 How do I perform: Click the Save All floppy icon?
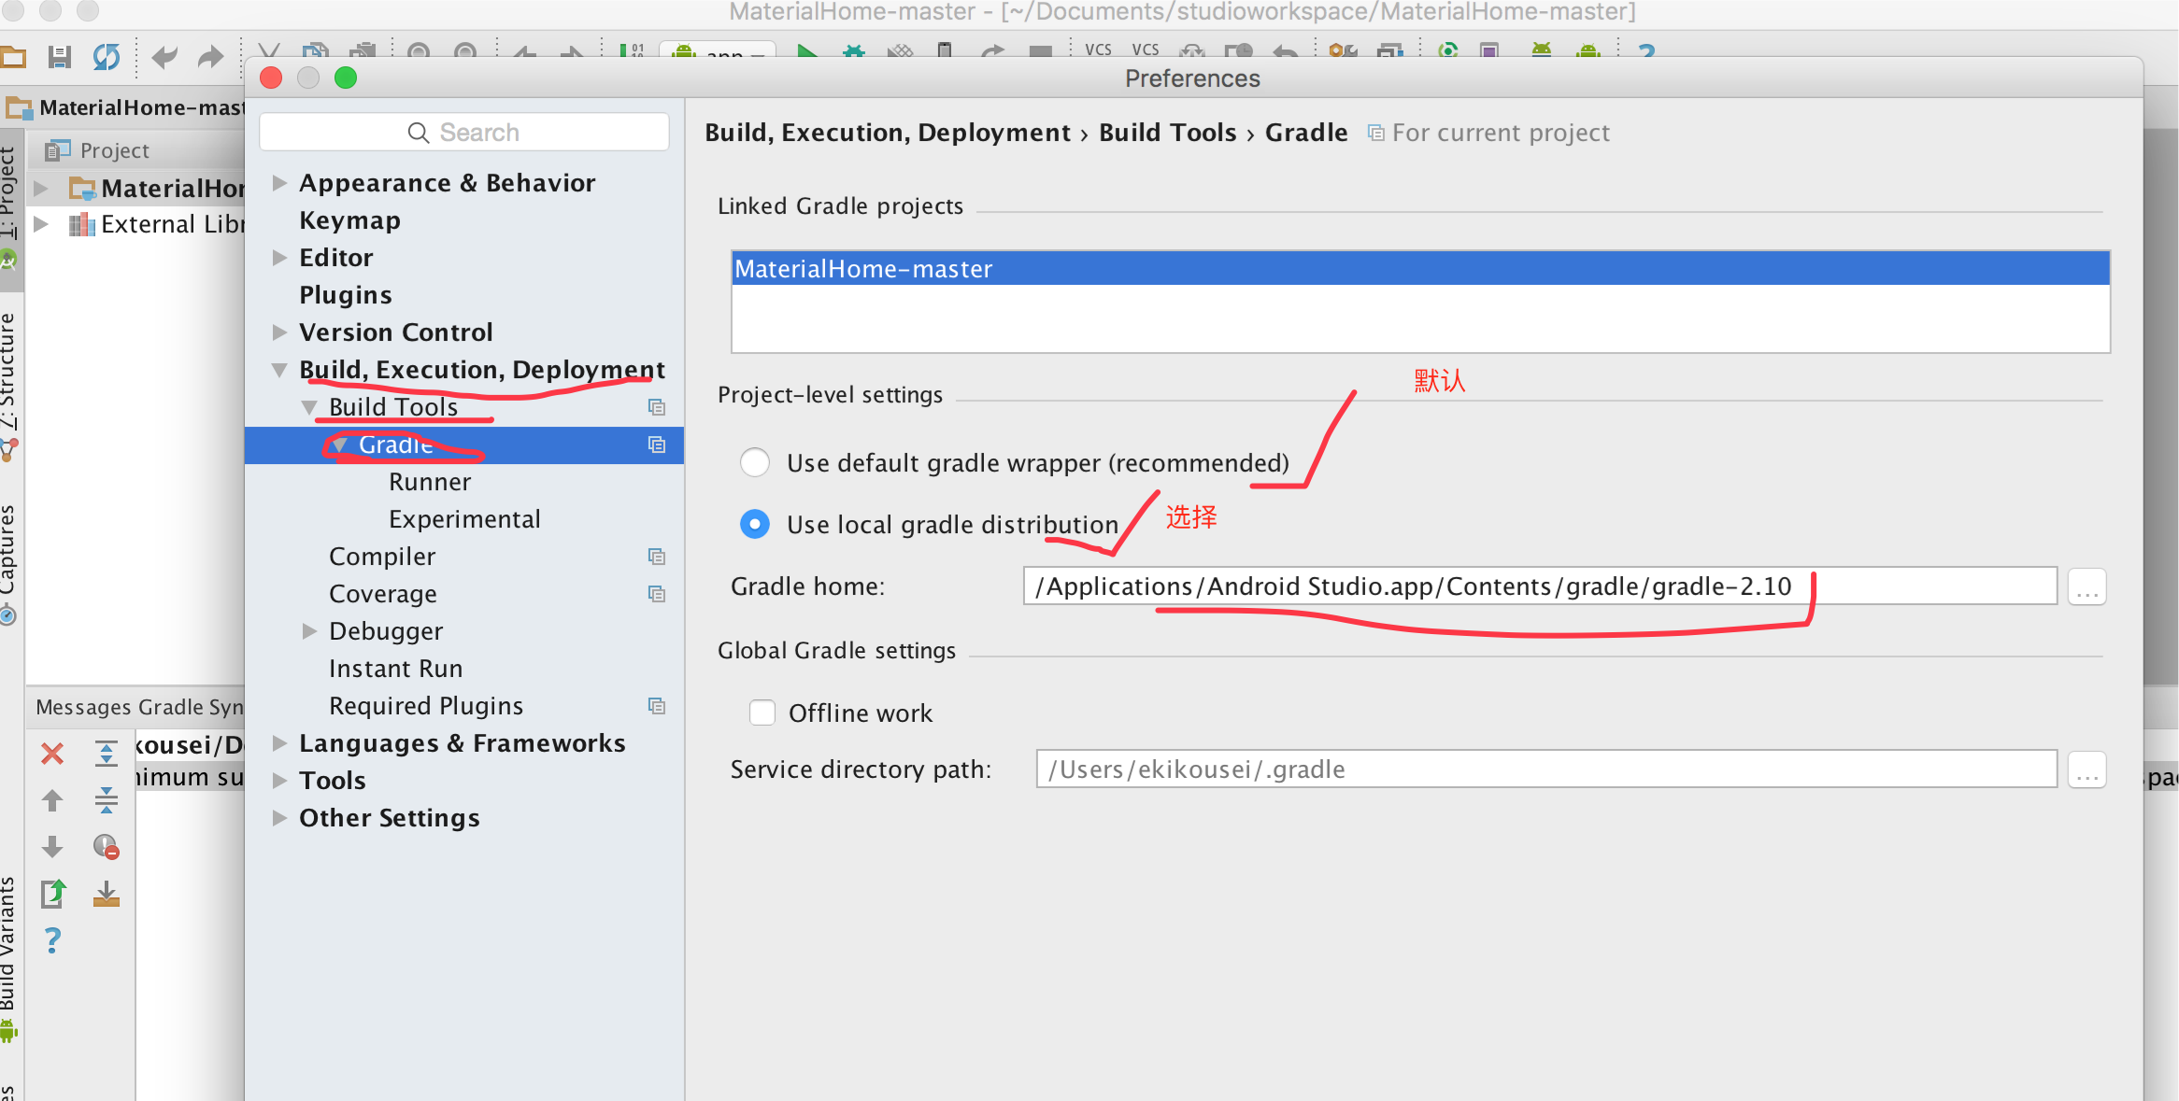pyautogui.click(x=60, y=57)
